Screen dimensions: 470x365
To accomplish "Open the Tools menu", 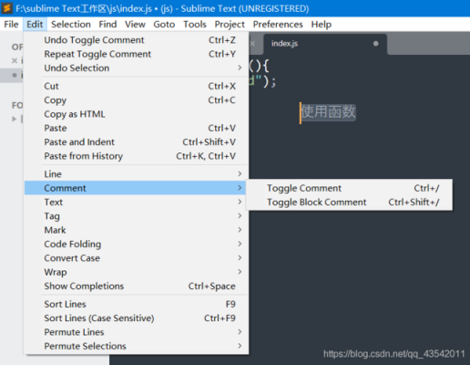I will tap(195, 25).
